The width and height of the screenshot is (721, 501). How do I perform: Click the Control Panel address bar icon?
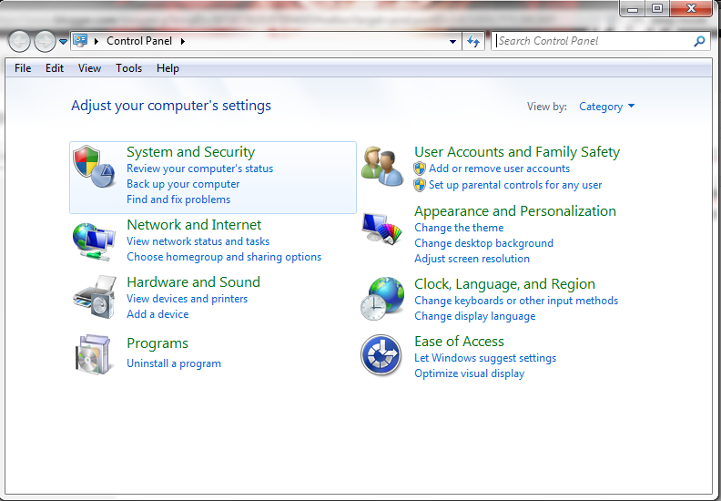[x=80, y=40]
